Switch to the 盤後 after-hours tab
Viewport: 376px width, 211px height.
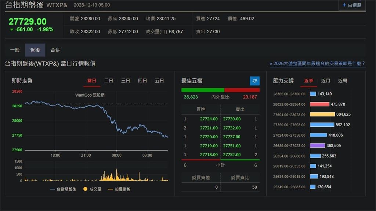point(35,50)
